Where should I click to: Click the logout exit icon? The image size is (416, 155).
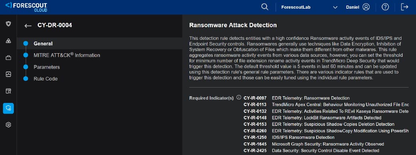pos(405,7)
